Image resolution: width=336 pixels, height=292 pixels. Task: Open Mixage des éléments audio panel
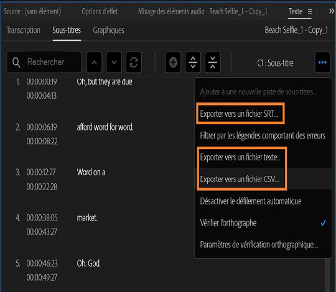coord(203,11)
